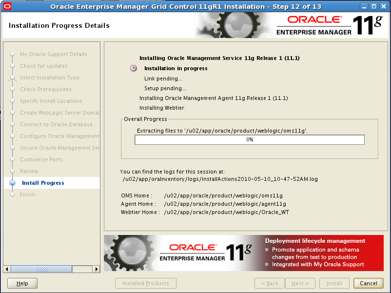Click the sidebar horizontal scrollbar thumb
This screenshot has height=293, width=391.
41,269
